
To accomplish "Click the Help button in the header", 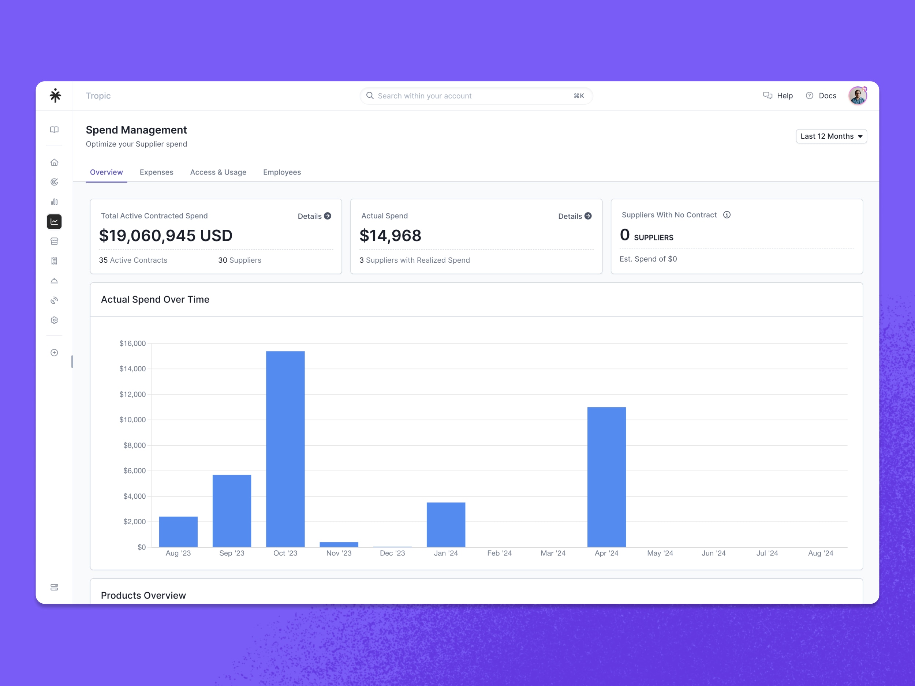I will point(778,95).
